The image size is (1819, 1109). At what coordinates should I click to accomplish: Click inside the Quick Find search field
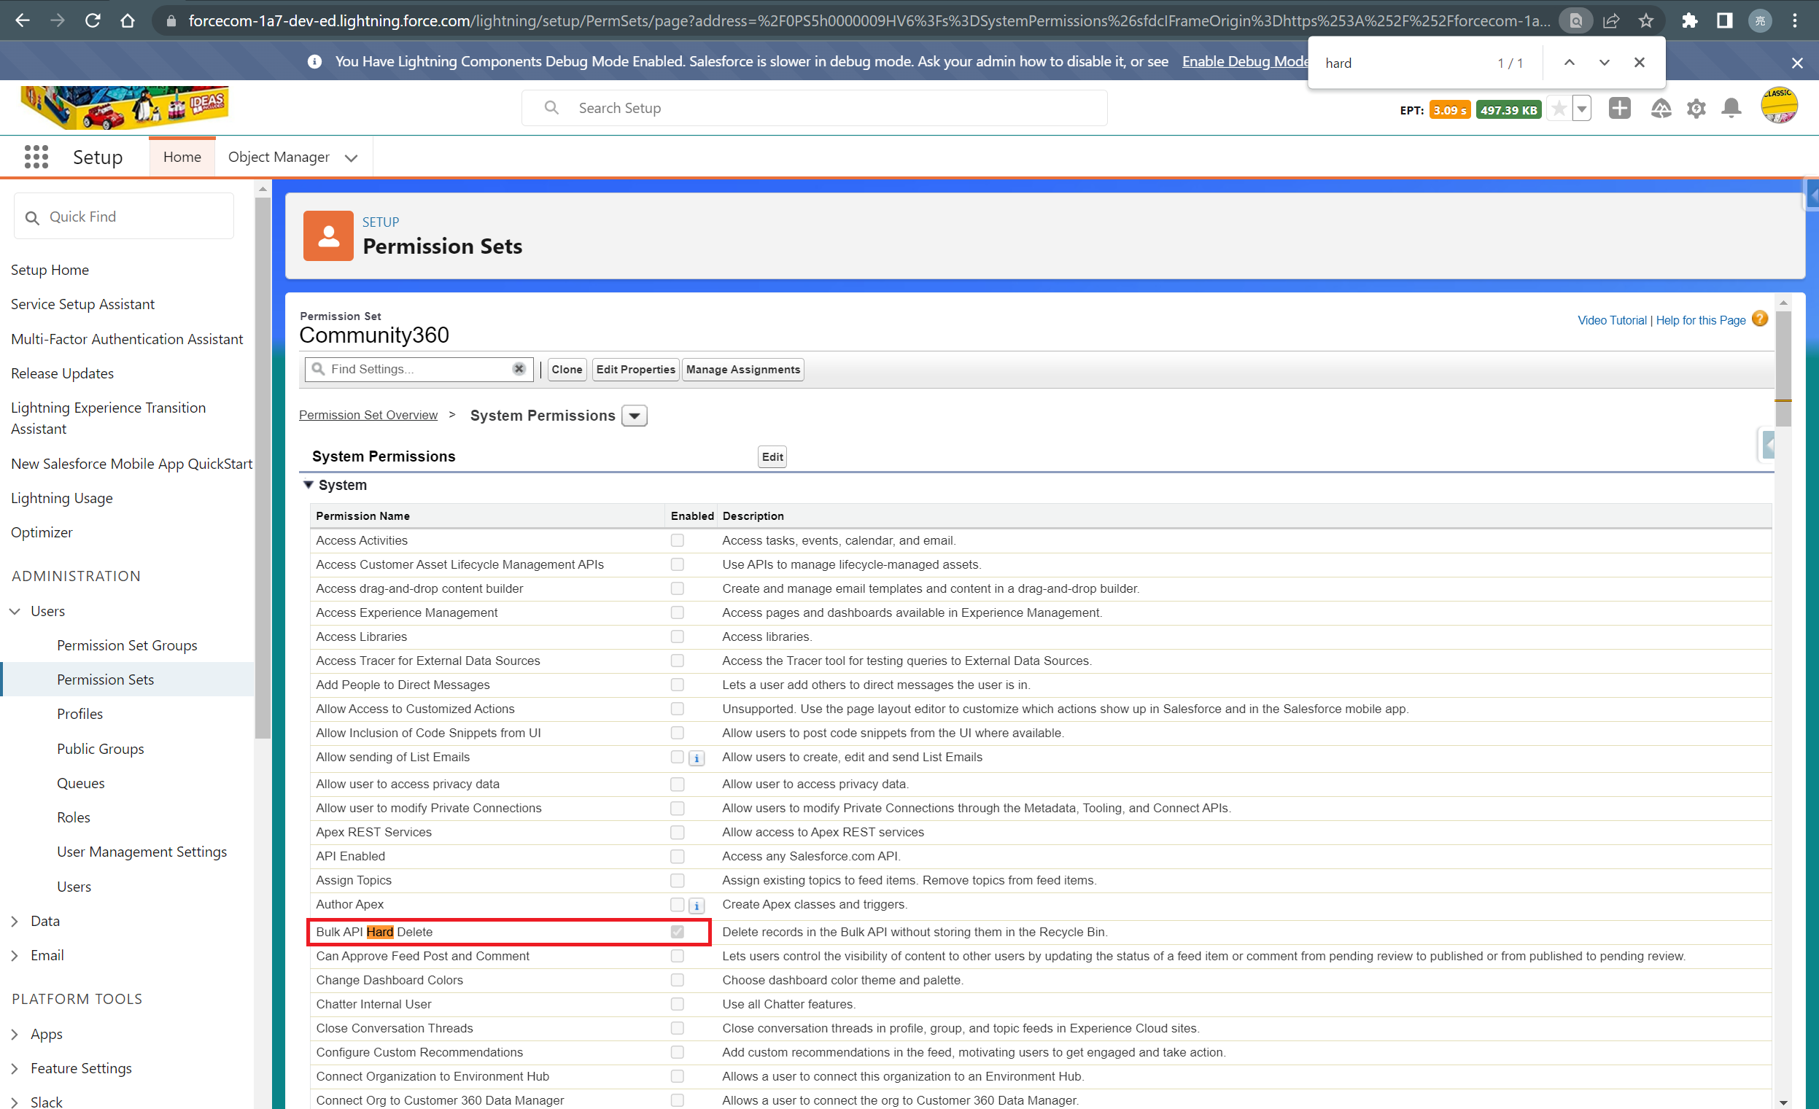(x=123, y=215)
